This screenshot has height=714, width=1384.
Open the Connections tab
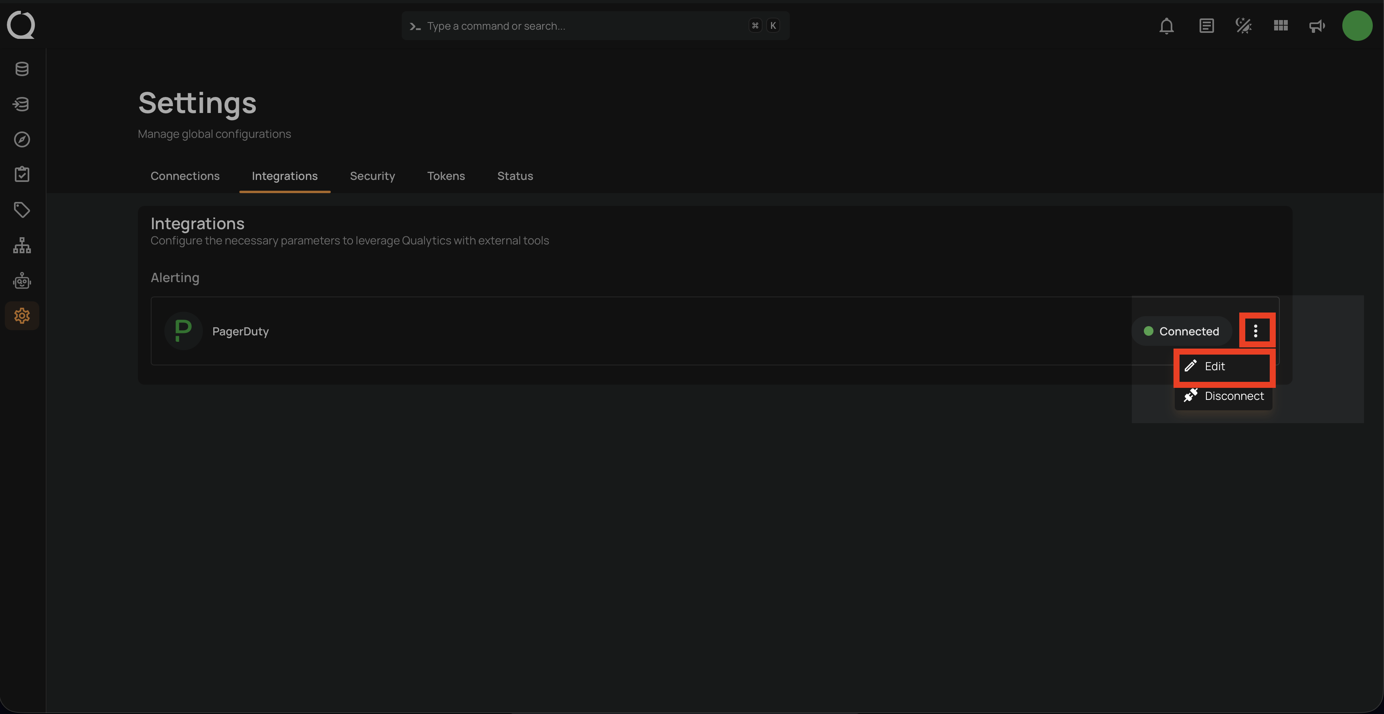[185, 175]
